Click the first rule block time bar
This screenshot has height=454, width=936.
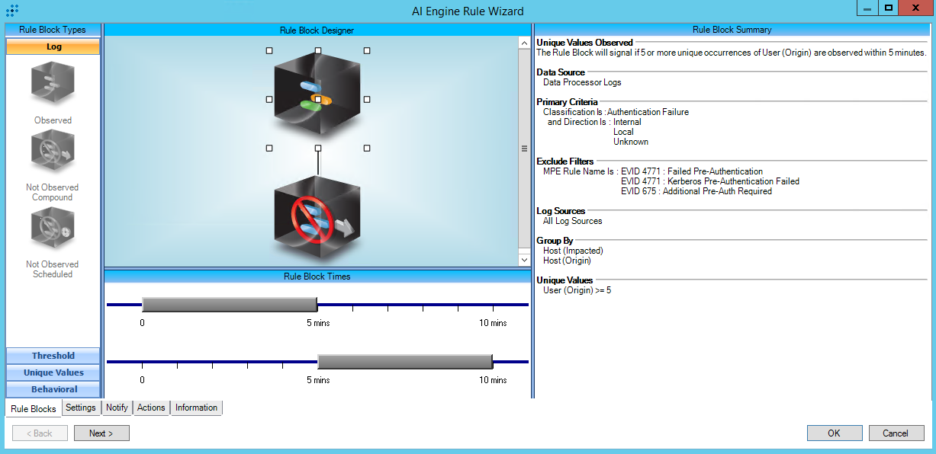pyautogui.click(x=229, y=305)
